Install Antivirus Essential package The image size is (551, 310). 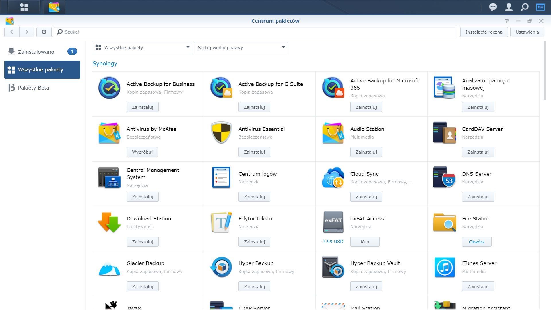pos(254,152)
